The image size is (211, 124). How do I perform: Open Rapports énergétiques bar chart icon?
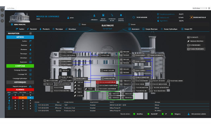pos(30,86)
